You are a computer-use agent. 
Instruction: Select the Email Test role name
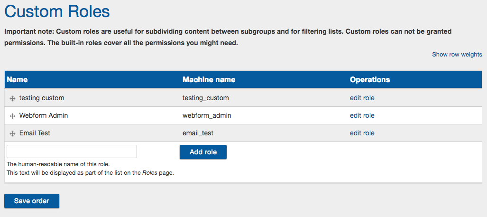35,133
